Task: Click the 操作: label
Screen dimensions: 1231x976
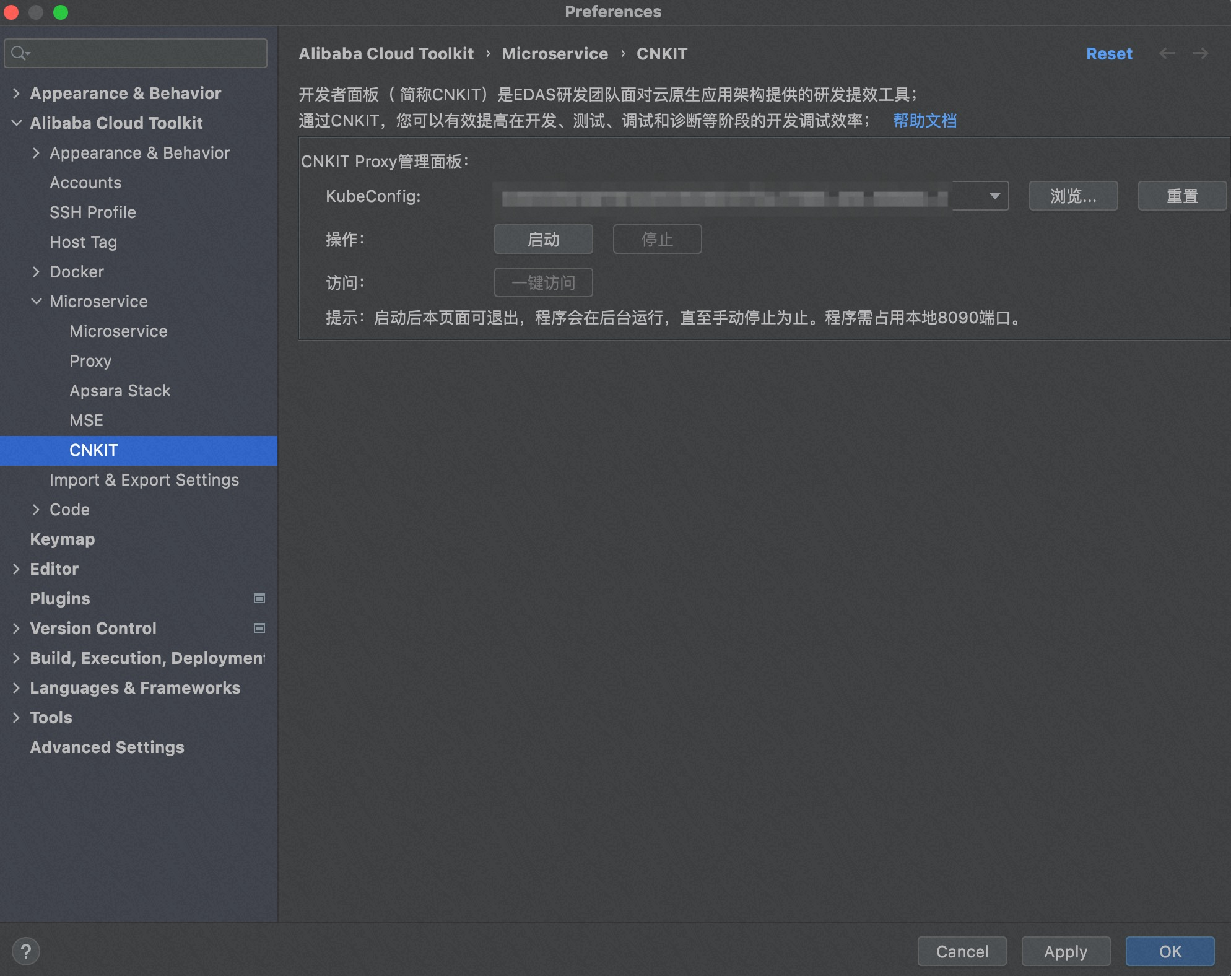Action: (345, 240)
